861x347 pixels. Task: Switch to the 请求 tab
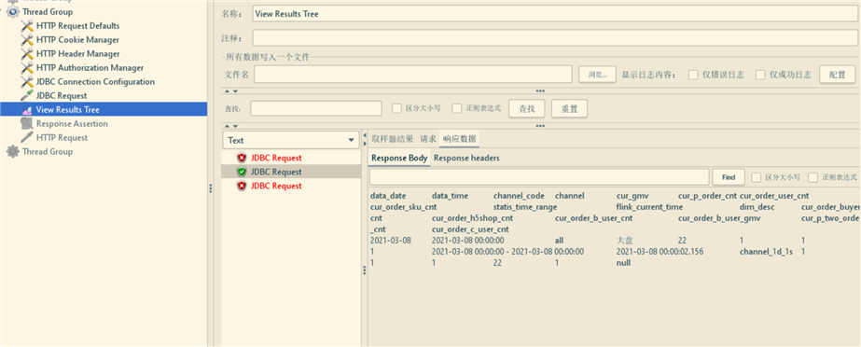(428, 139)
